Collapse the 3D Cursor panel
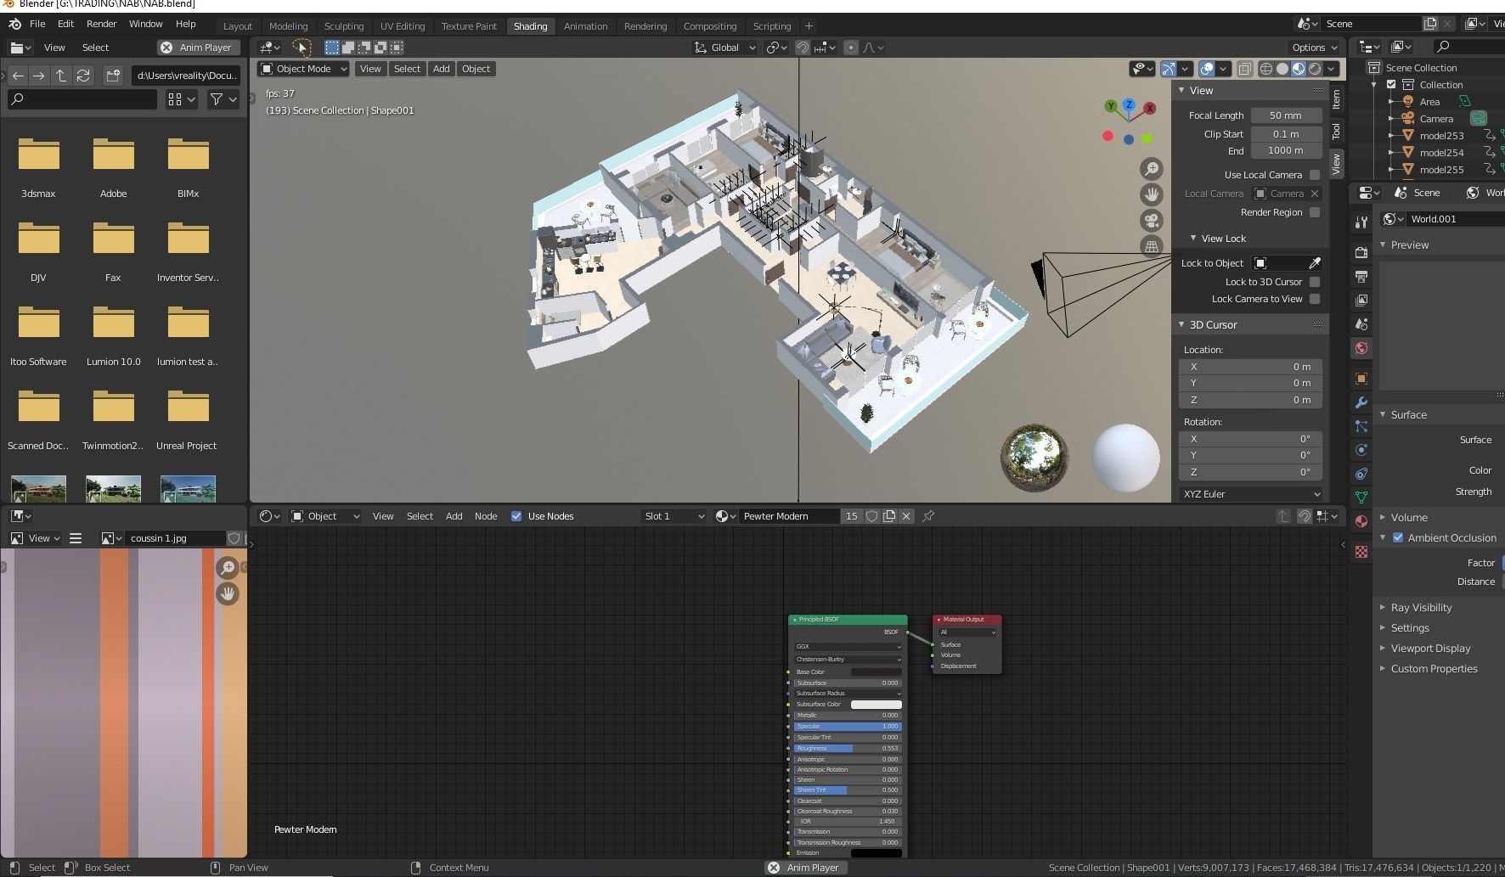Image resolution: width=1505 pixels, height=877 pixels. (x=1212, y=324)
